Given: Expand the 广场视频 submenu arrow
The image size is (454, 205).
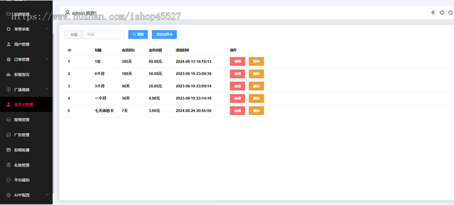Looking at the screenshot, I should point(47,89).
